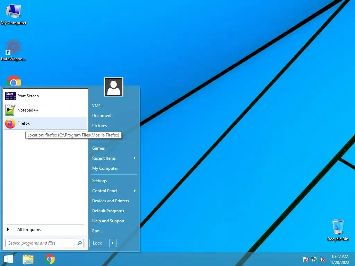Viewport: 355px width, 266px height.
Task: Open Settings from the start menu
Action: pos(99,181)
